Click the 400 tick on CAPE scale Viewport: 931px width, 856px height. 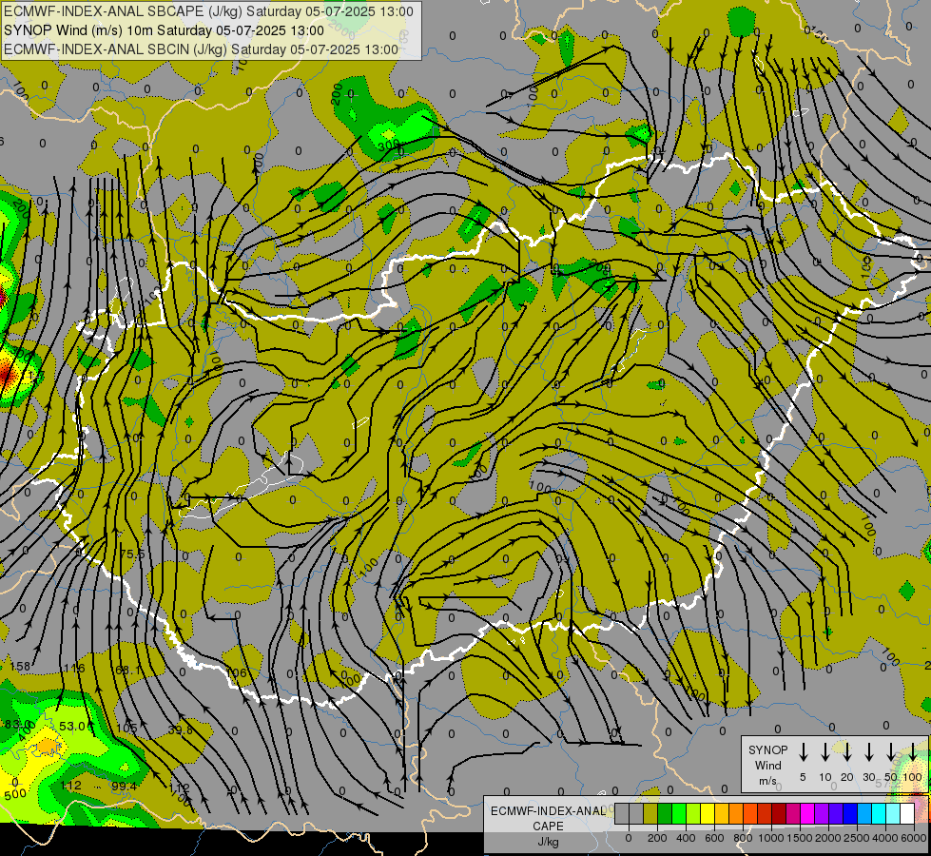(686, 838)
